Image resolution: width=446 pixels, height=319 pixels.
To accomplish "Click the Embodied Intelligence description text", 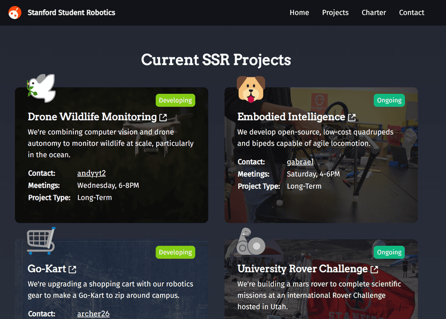I will click(316, 138).
